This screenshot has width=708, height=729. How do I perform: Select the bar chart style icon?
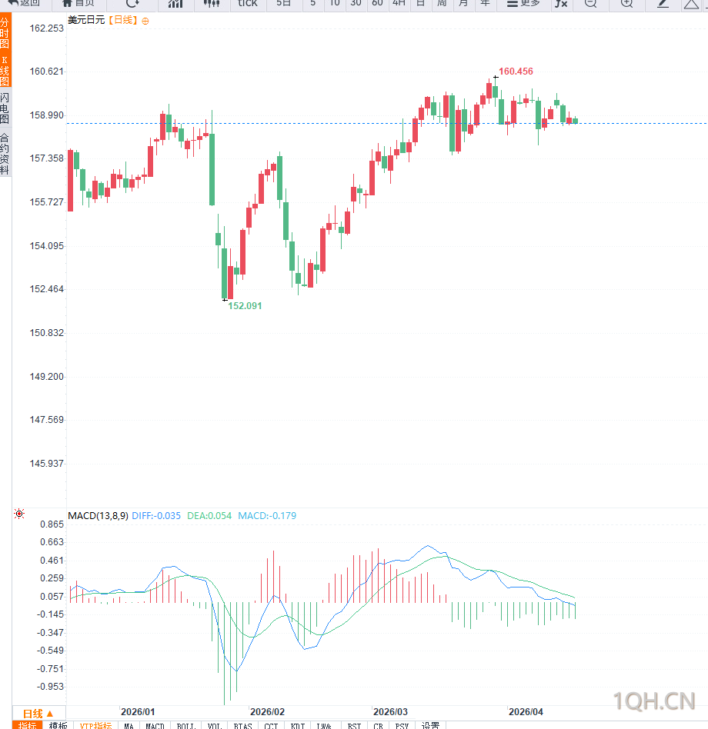pyautogui.click(x=175, y=3)
